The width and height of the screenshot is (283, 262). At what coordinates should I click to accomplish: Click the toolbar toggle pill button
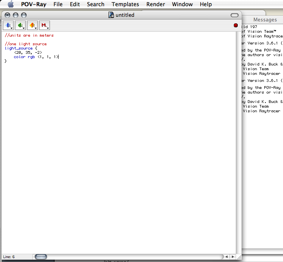pos(235,15)
